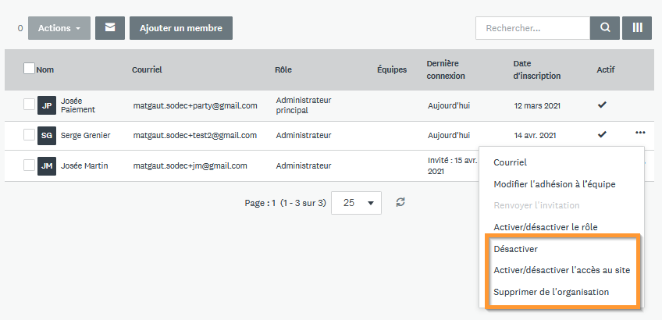Expand the 25 per page dropdown
Image resolution: width=662 pixels, height=320 pixels.
[356, 202]
